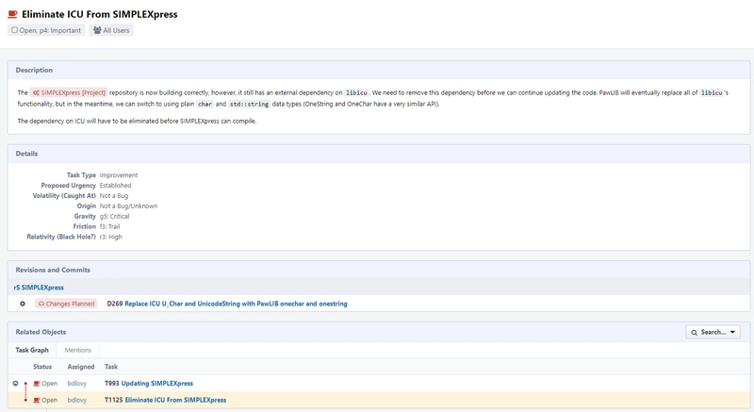Open the Search... dropdown in Related Objects

(713, 332)
